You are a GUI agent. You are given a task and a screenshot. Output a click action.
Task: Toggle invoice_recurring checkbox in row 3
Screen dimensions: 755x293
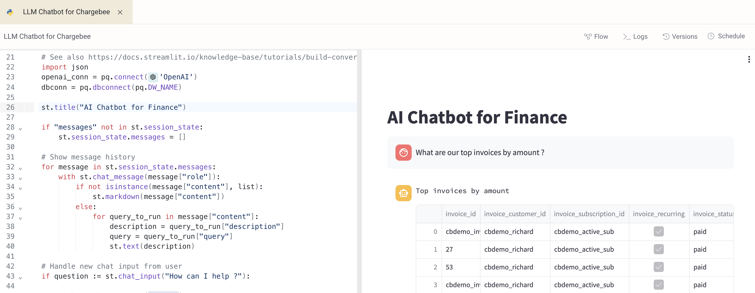[x=659, y=285]
